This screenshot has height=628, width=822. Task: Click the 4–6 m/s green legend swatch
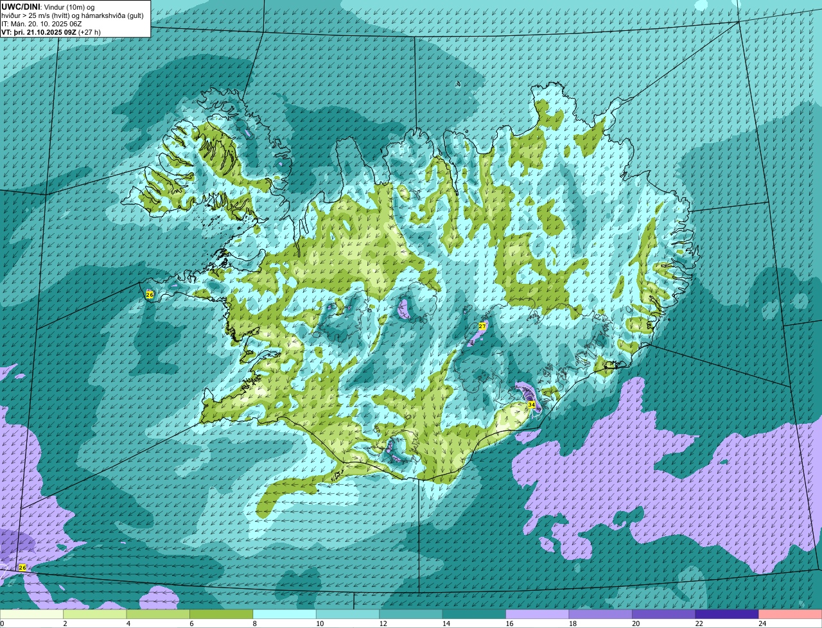click(159, 614)
